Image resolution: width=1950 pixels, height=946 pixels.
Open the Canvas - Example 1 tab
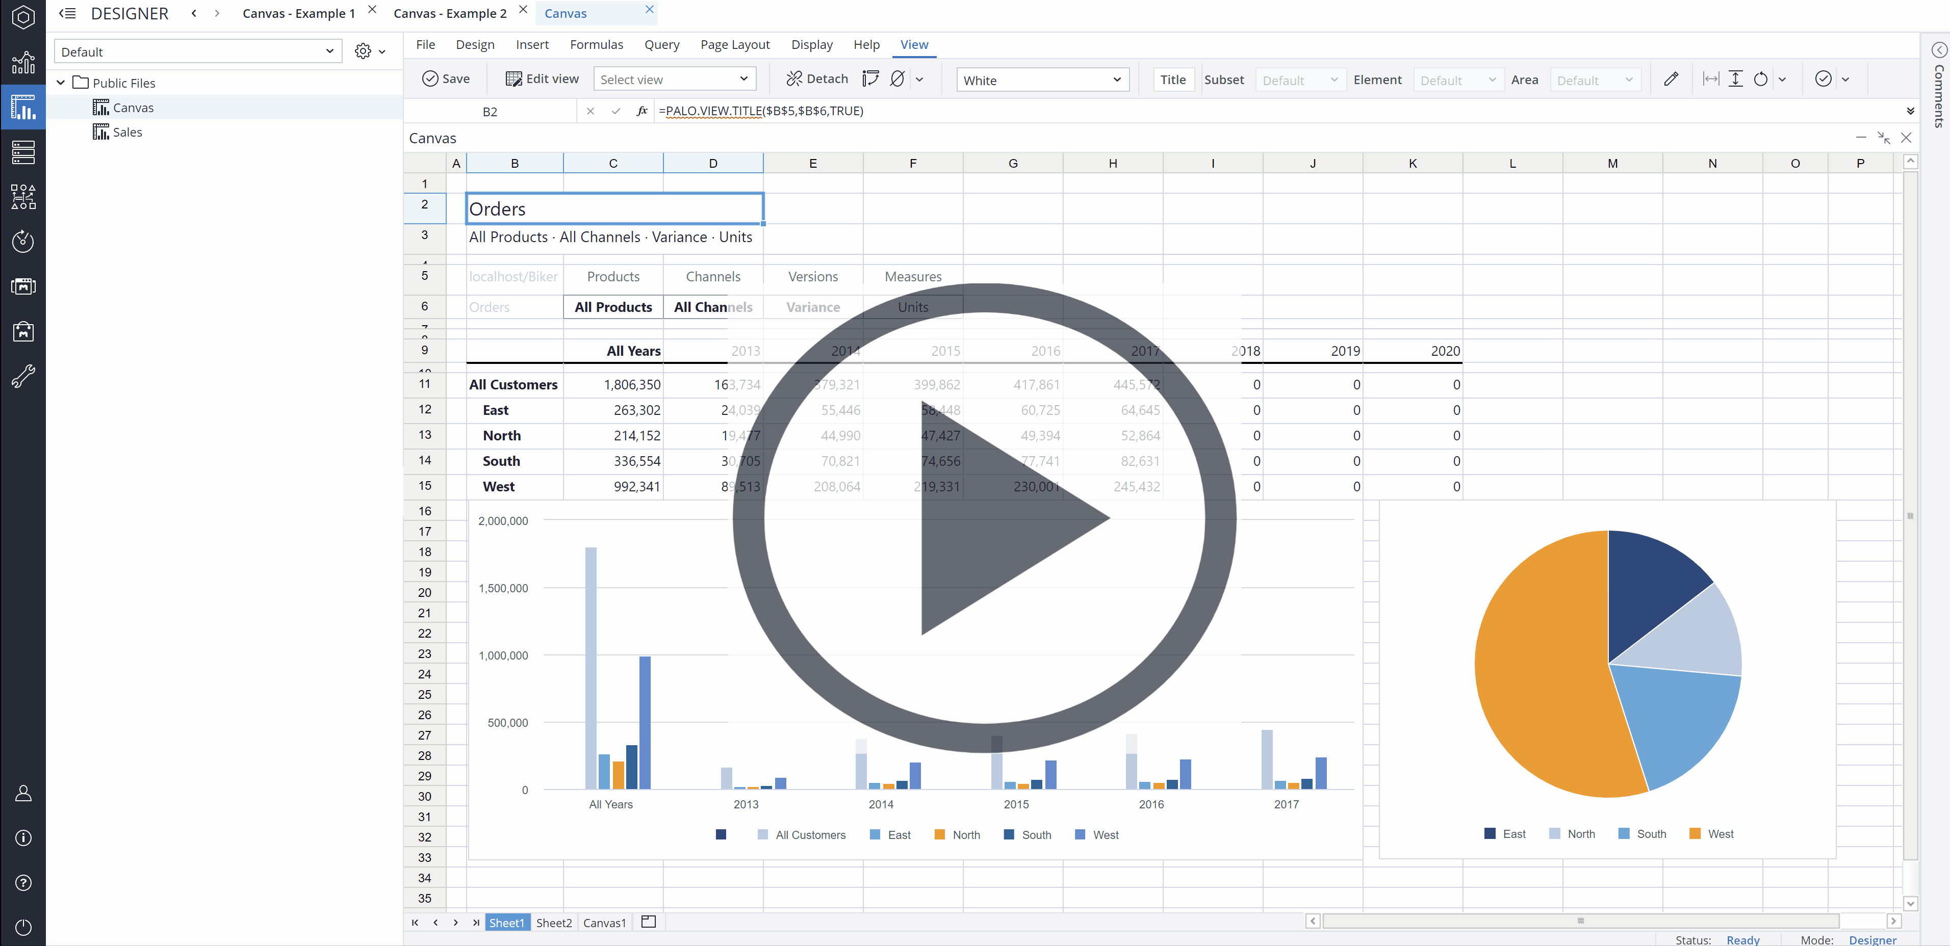[x=298, y=13]
